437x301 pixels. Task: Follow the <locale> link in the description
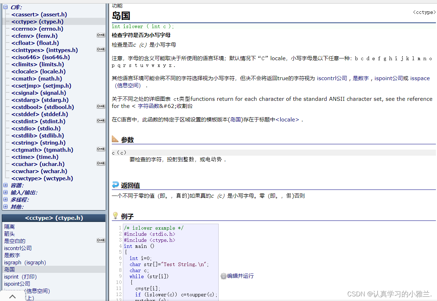(288, 120)
